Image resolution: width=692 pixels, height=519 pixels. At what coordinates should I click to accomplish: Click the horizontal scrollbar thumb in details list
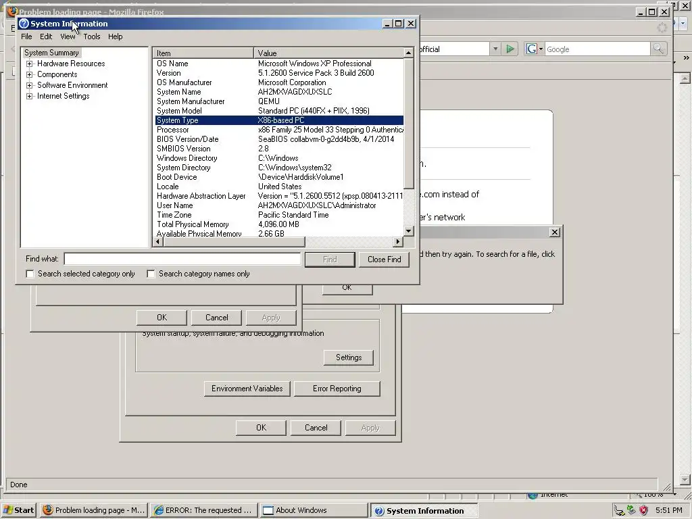coord(234,242)
